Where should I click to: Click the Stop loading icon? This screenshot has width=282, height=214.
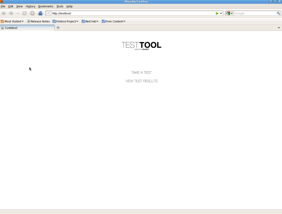click(x=32, y=13)
